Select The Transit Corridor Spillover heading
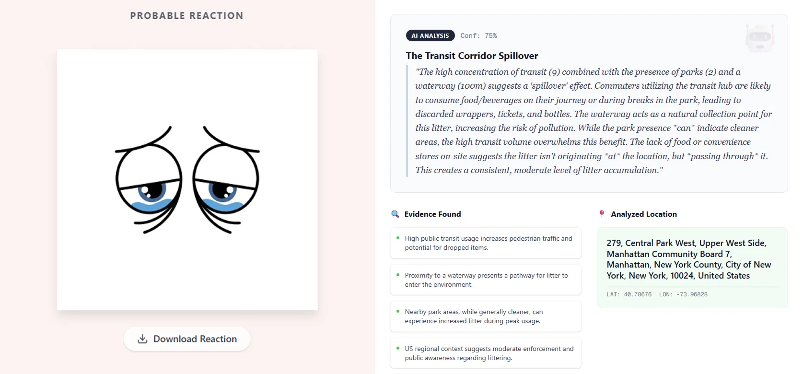The height and width of the screenshot is (374, 803). point(472,56)
